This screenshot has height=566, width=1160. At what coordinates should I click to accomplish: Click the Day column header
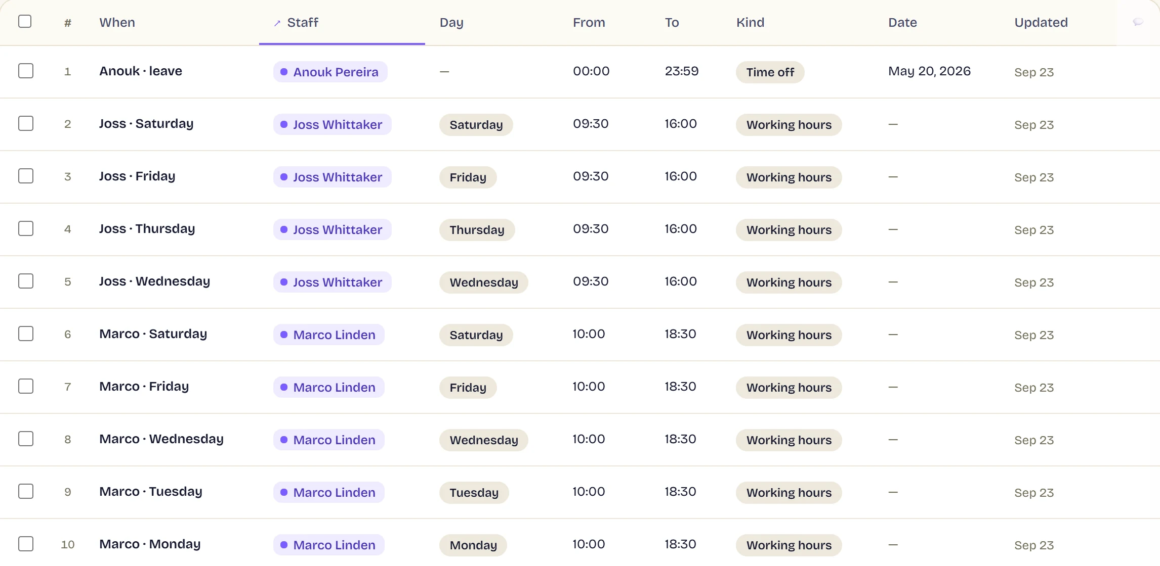(x=451, y=22)
